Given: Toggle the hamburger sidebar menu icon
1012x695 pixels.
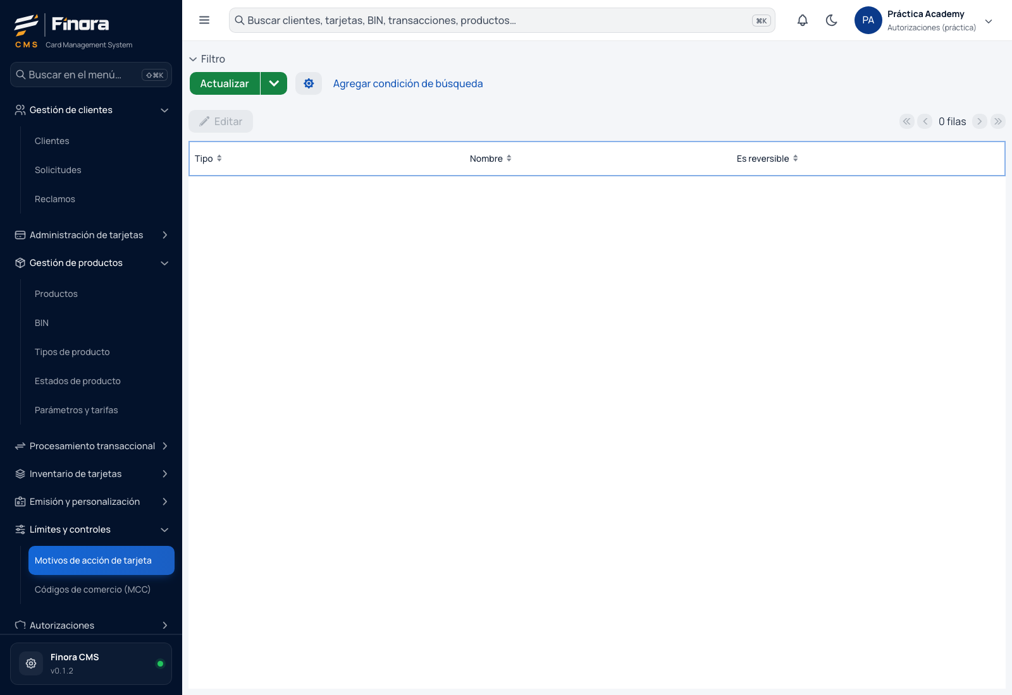Looking at the screenshot, I should (204, 20).
